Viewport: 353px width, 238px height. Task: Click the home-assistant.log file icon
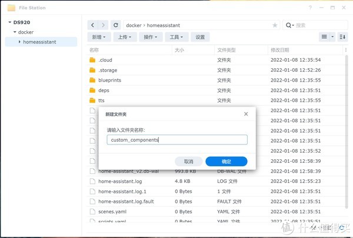(x=92, y=182)
